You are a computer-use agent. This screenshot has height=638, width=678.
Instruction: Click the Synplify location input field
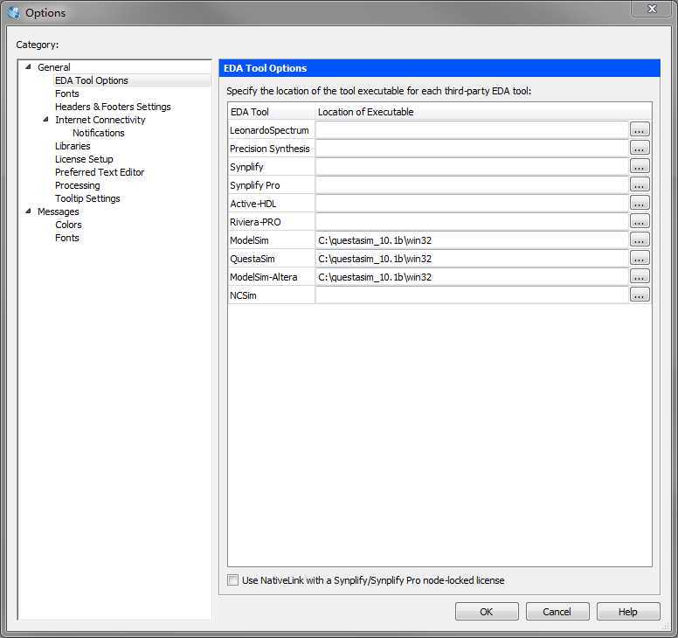(x=472, y=167)
